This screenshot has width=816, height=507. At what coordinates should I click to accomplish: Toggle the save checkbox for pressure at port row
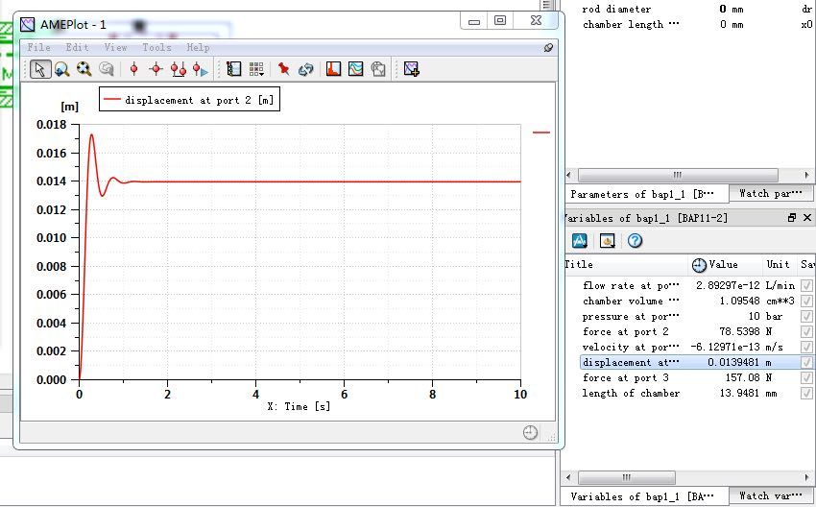806,317
